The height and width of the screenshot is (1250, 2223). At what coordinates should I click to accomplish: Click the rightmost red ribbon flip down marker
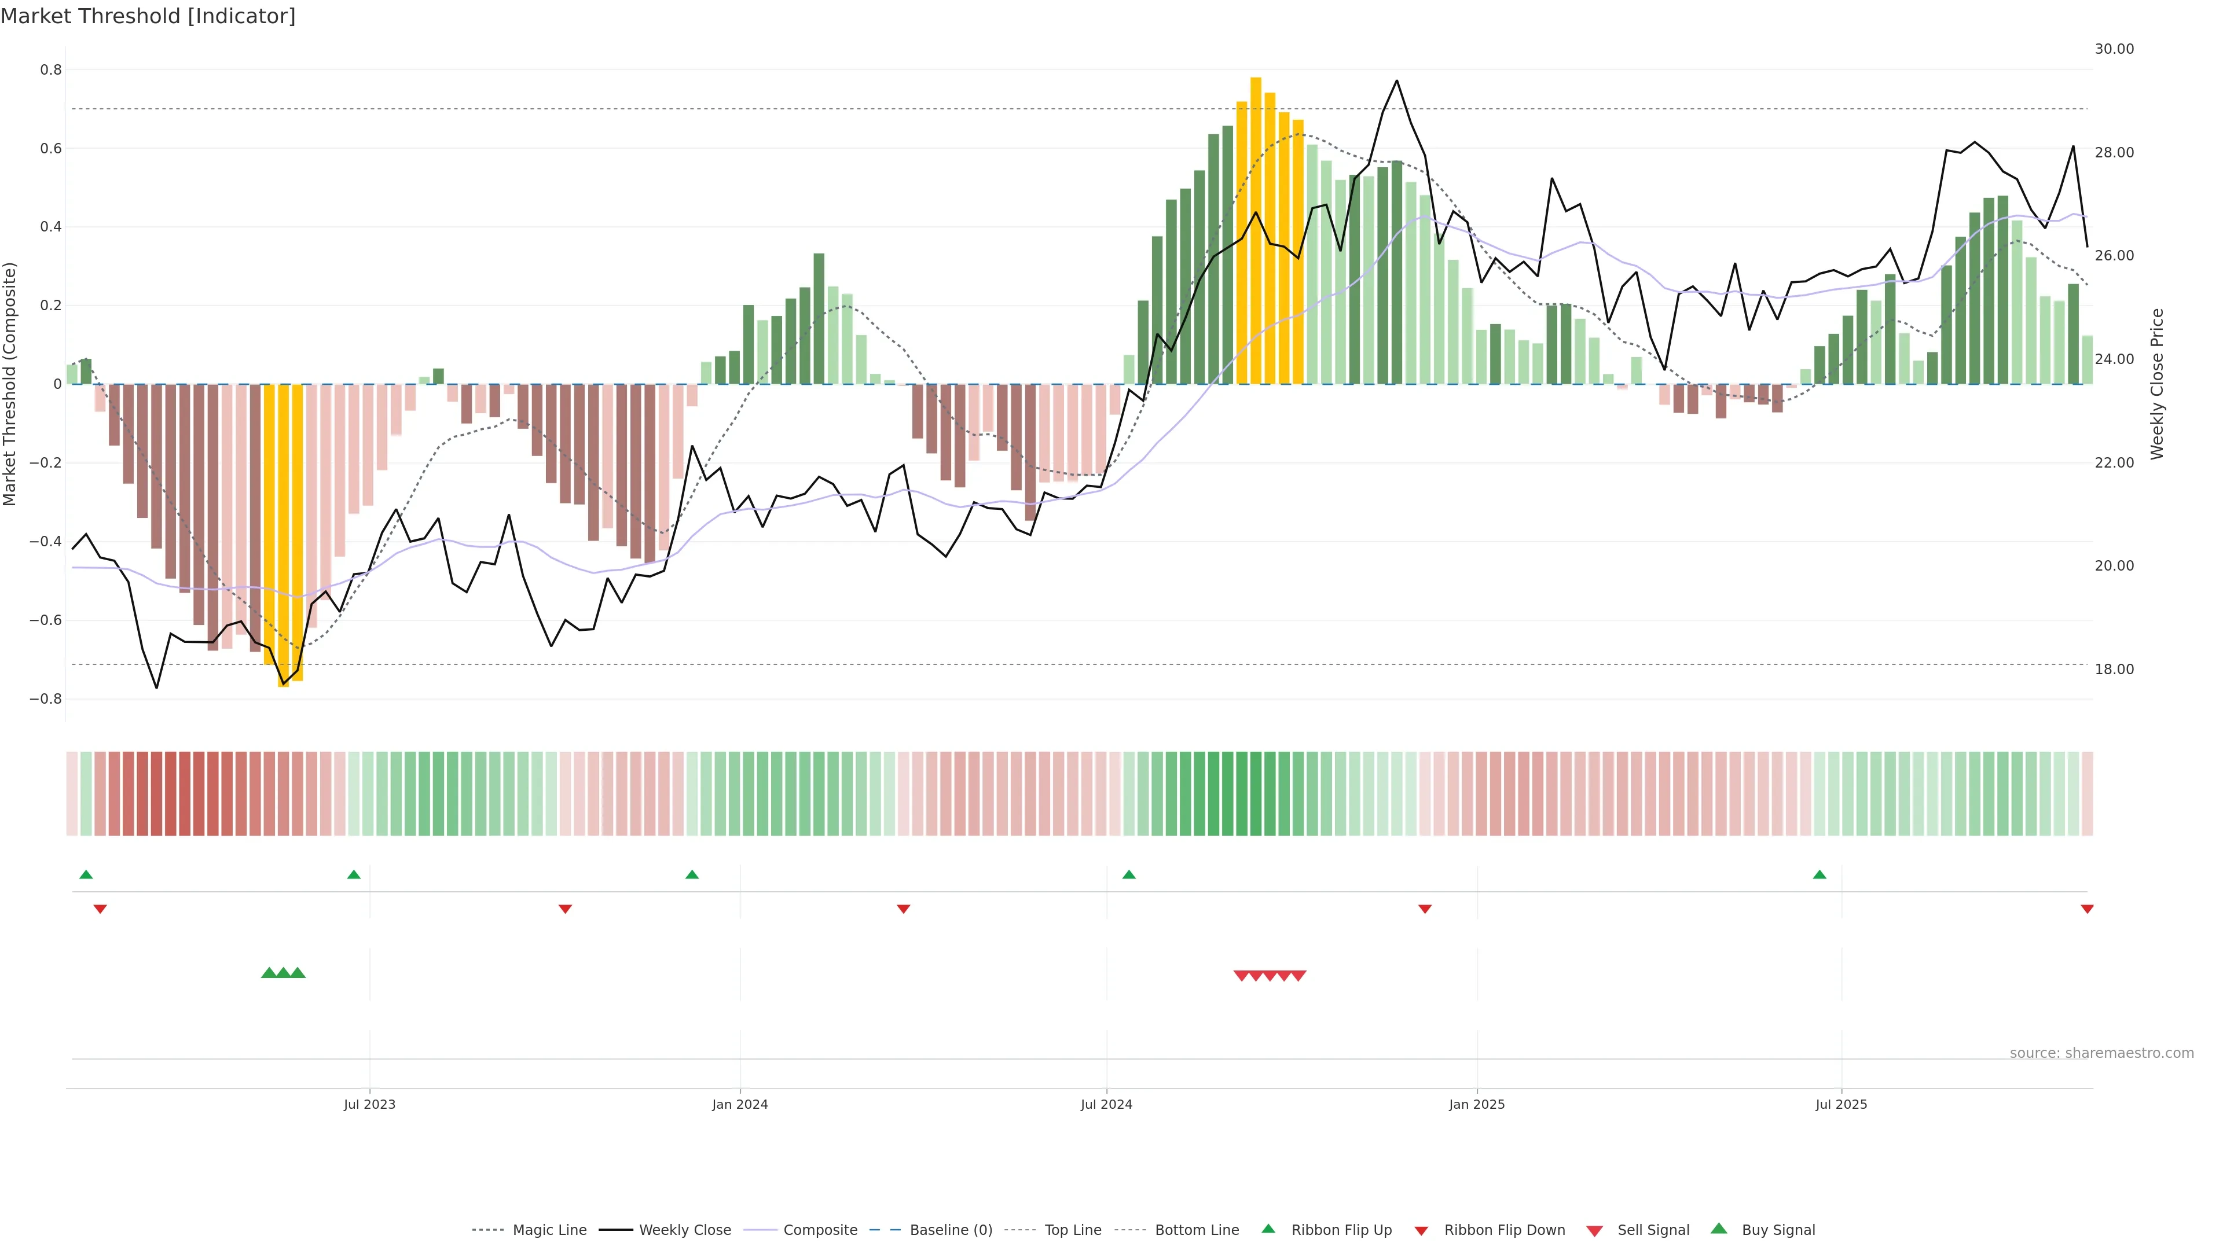click(2086, 909)
